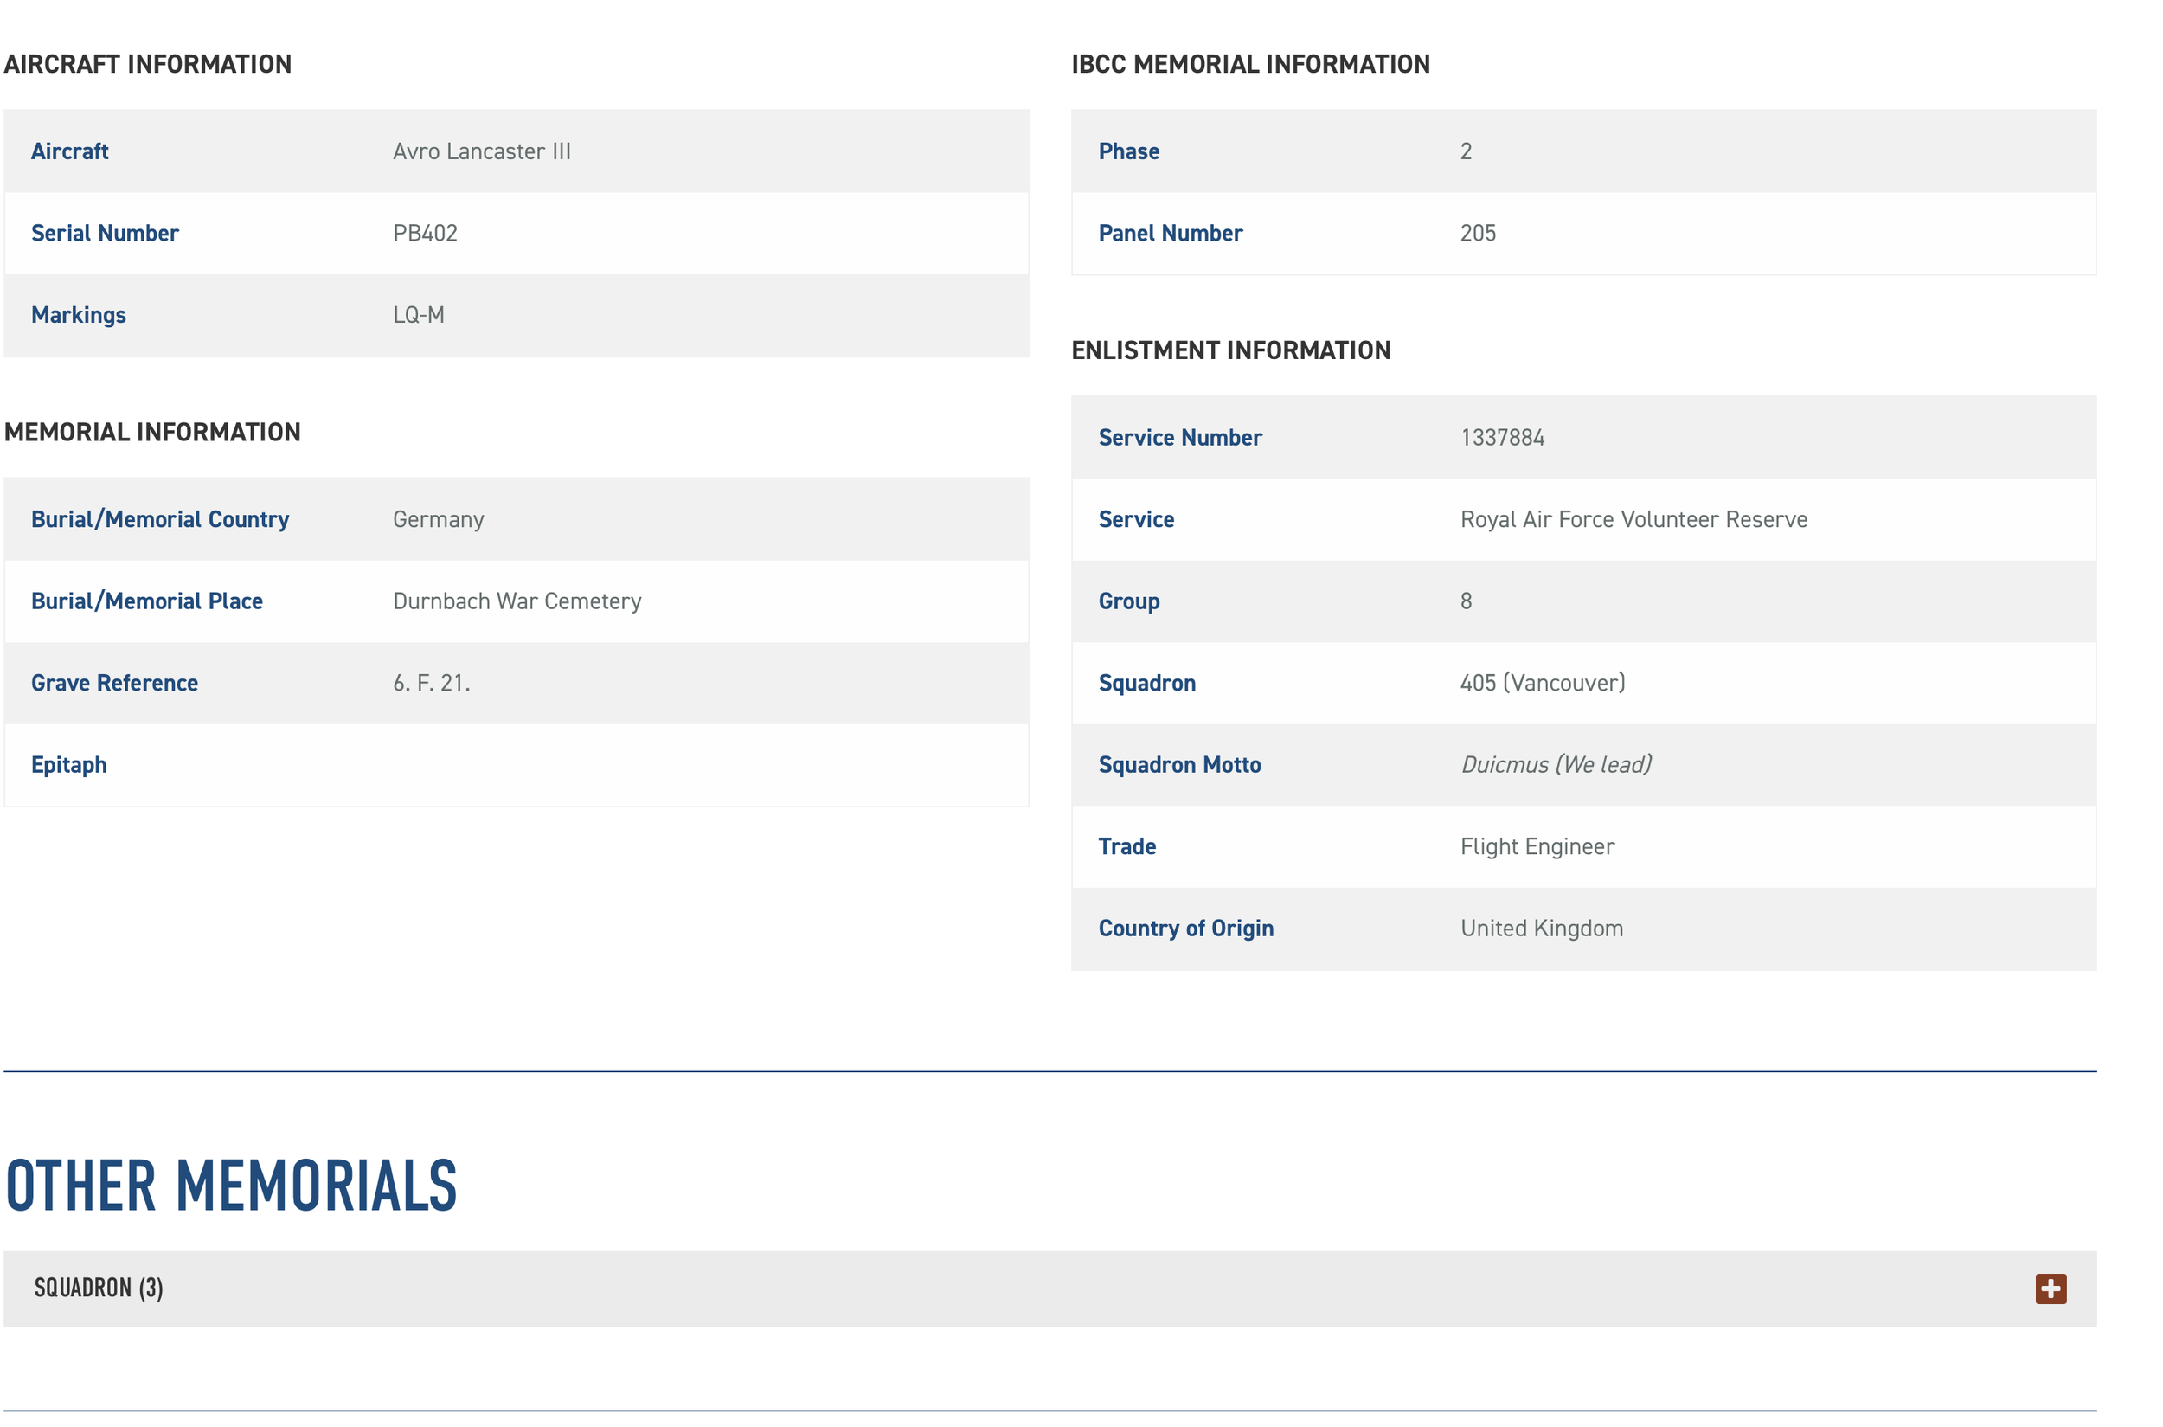The height and width of the screenshot is (1427, 2163).
Task: Click the IBCC MEMORIAL INFORMATION heading
Action: (1249, 65)
